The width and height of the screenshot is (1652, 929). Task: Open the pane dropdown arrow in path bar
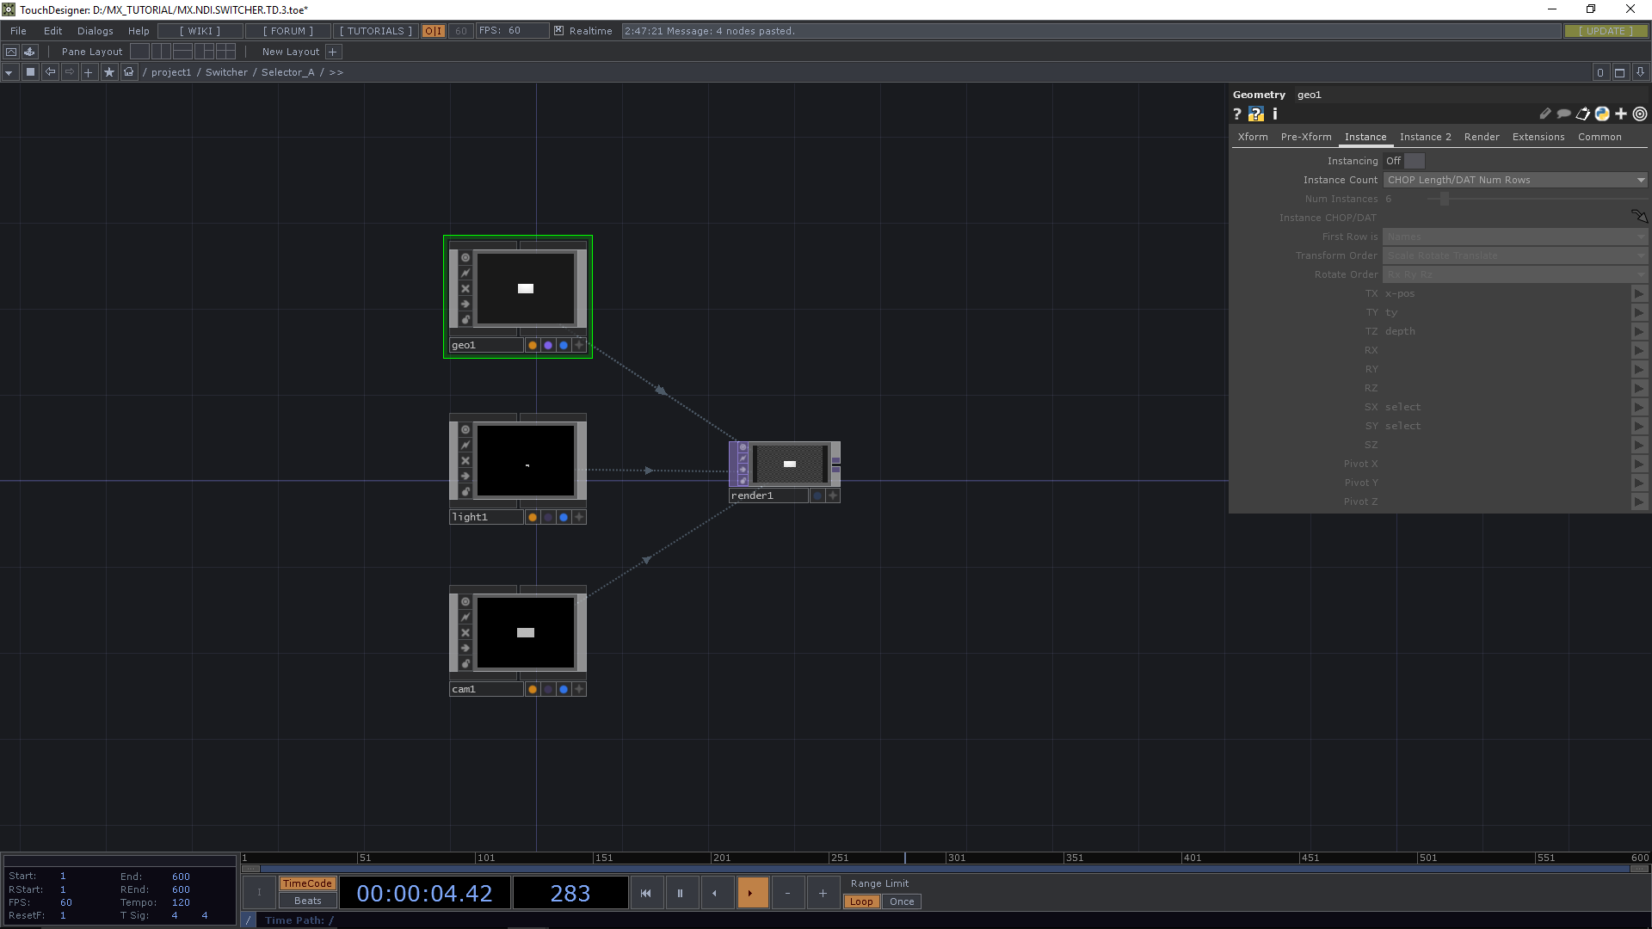coord(9,72)
